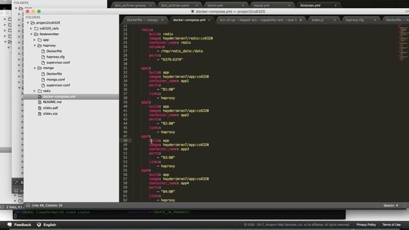Click the Feedback button label
This screenshot has width=409, height=230.
click(22, 224)
